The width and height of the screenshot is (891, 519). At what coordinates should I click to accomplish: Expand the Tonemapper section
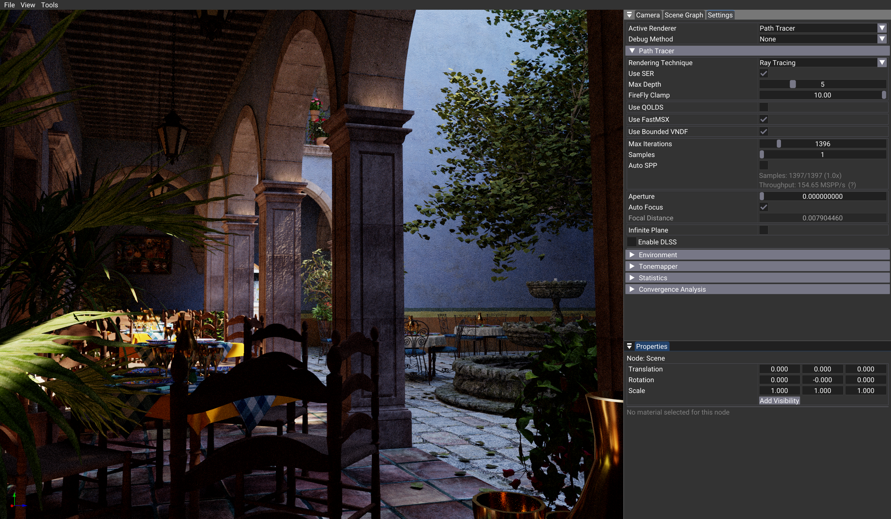point(658,266)
